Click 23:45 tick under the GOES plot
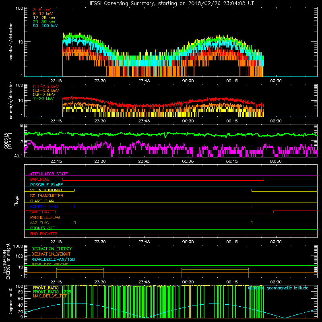Image resolution: width=322 pixels, height=322 pixels. [x=144, y=161]
